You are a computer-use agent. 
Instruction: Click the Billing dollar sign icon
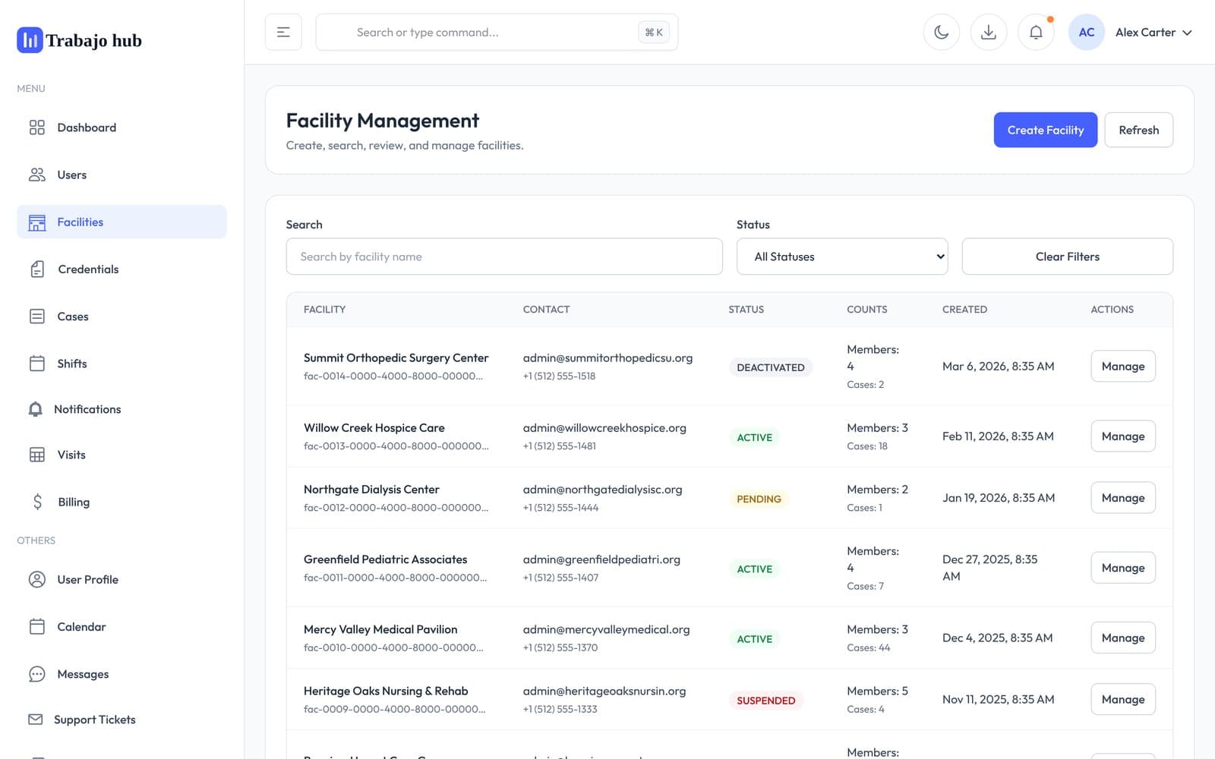coord(37,502)
